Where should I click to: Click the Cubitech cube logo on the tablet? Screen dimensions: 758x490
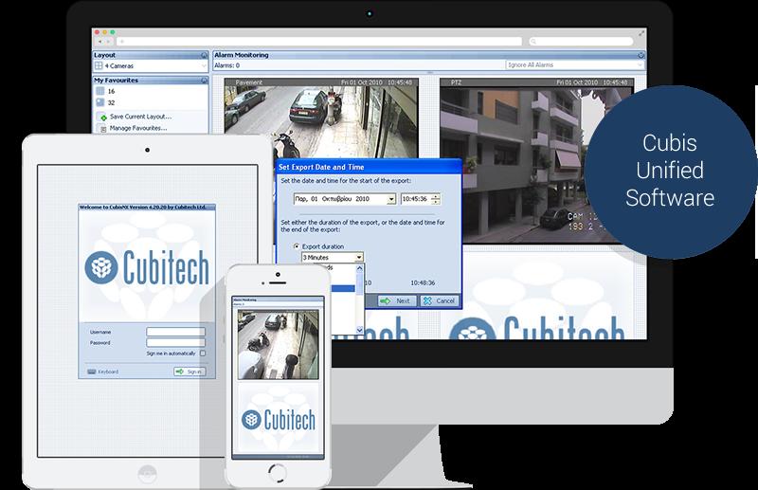tap(101, 267)
